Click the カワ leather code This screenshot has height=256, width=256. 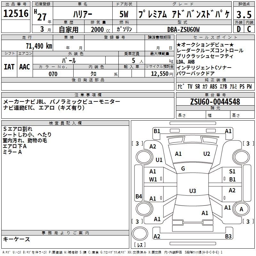[x=205, y=86]
